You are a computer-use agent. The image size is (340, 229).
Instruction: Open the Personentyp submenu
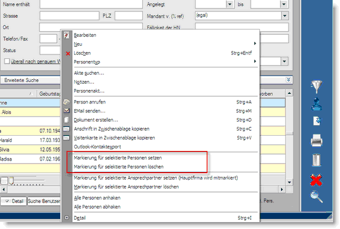tap(166, 62)
